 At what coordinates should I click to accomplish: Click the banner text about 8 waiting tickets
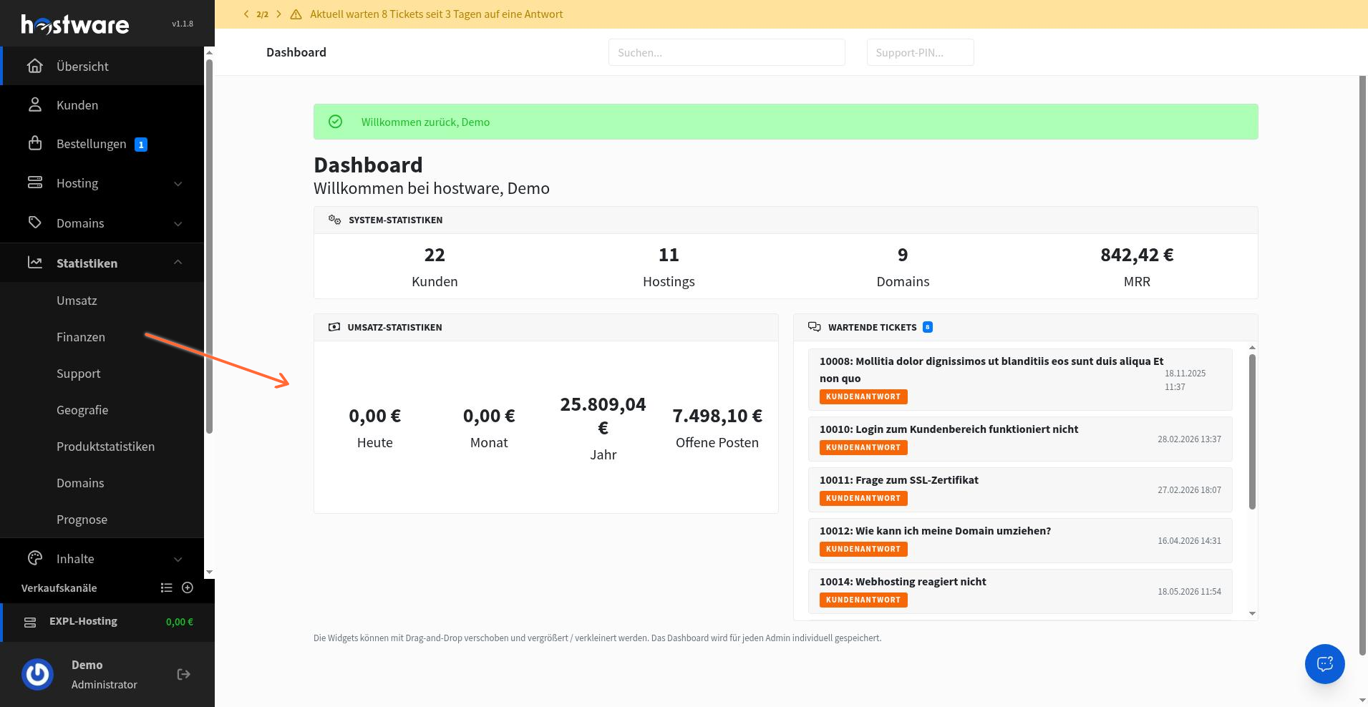(x=437, y=14)
